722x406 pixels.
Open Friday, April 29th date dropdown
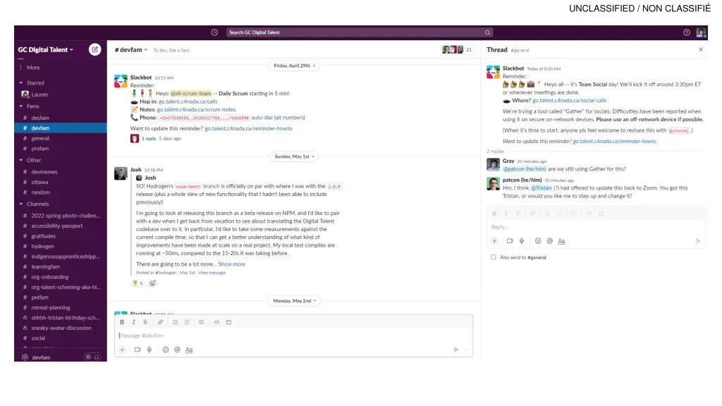click(295, 66)
